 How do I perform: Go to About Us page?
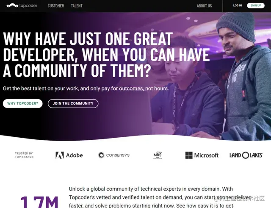(204, 6)
